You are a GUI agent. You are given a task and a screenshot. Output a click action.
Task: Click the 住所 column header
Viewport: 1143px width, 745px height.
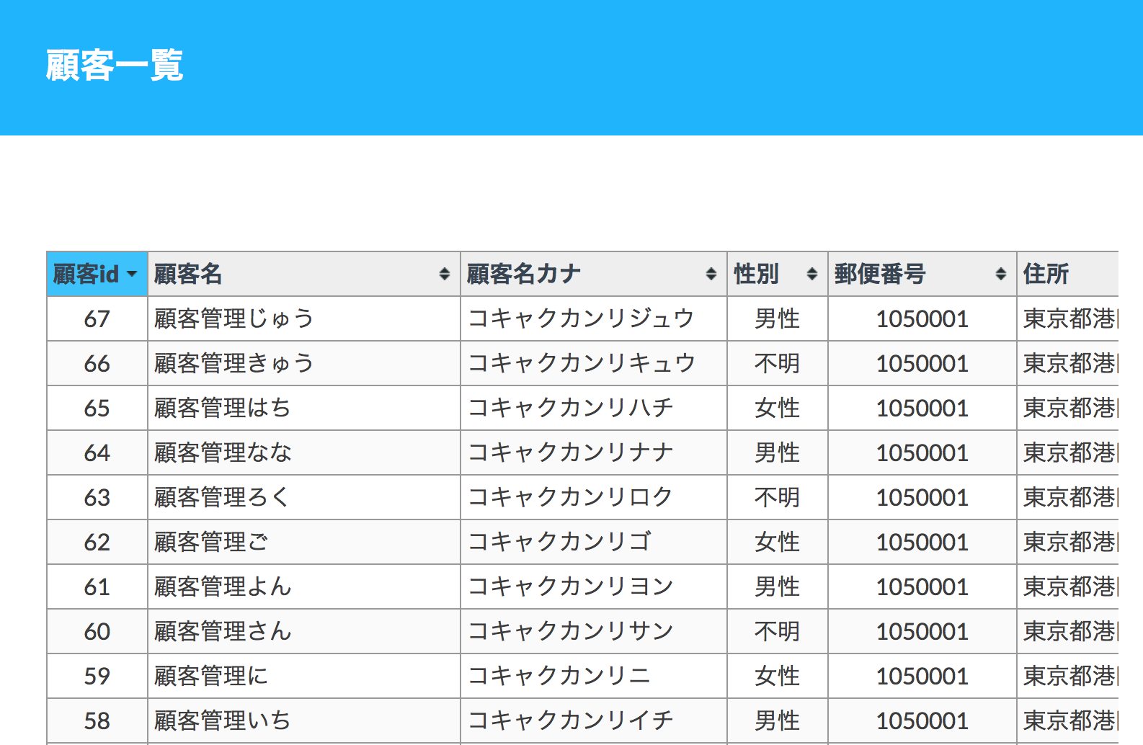(x=1046, y=274)
